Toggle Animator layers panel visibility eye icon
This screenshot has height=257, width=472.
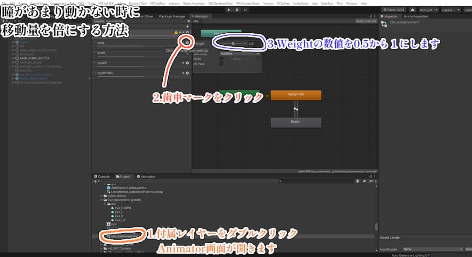coord(189,21)
